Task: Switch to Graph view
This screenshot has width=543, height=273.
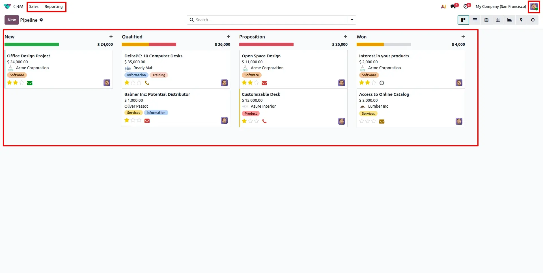Action: click(x=510, y=20)
